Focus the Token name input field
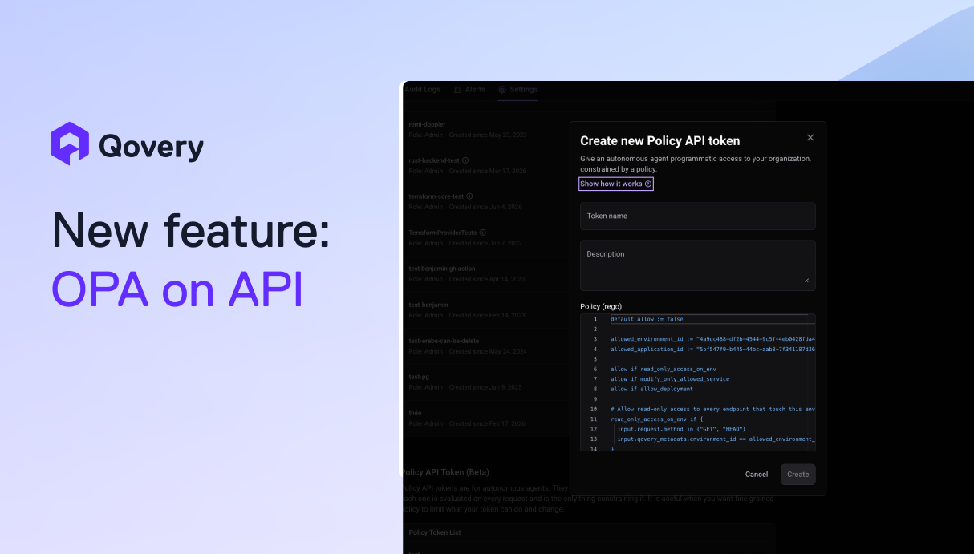974x554 pixels. 697,216
